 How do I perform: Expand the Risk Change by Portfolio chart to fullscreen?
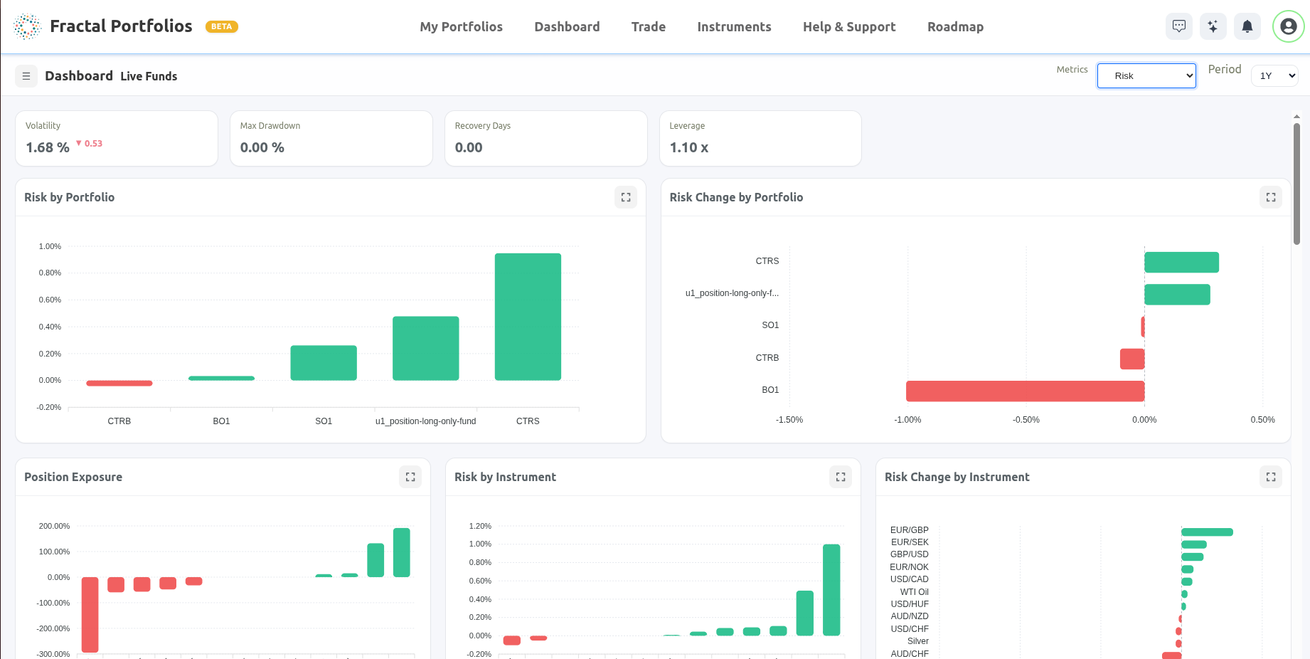[x=1271, y=197]
